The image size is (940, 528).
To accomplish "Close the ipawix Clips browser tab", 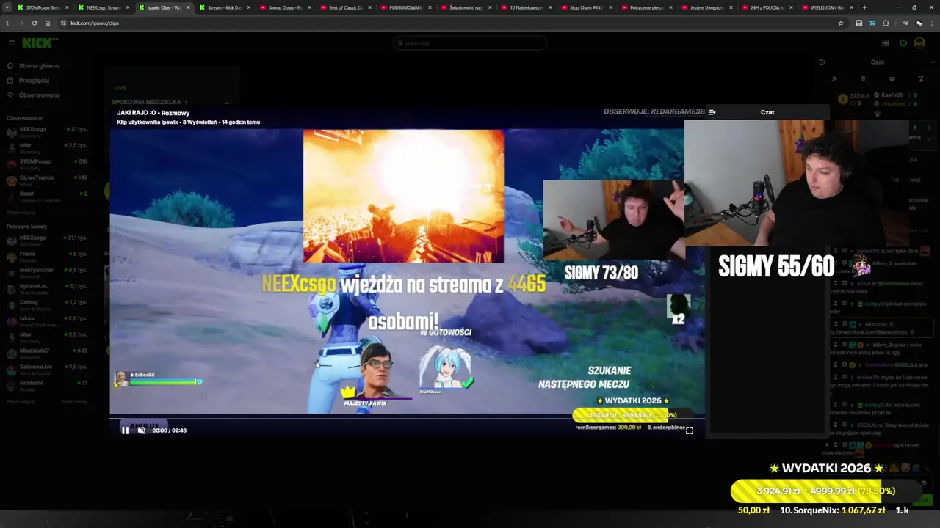I will tap(188, 7).
